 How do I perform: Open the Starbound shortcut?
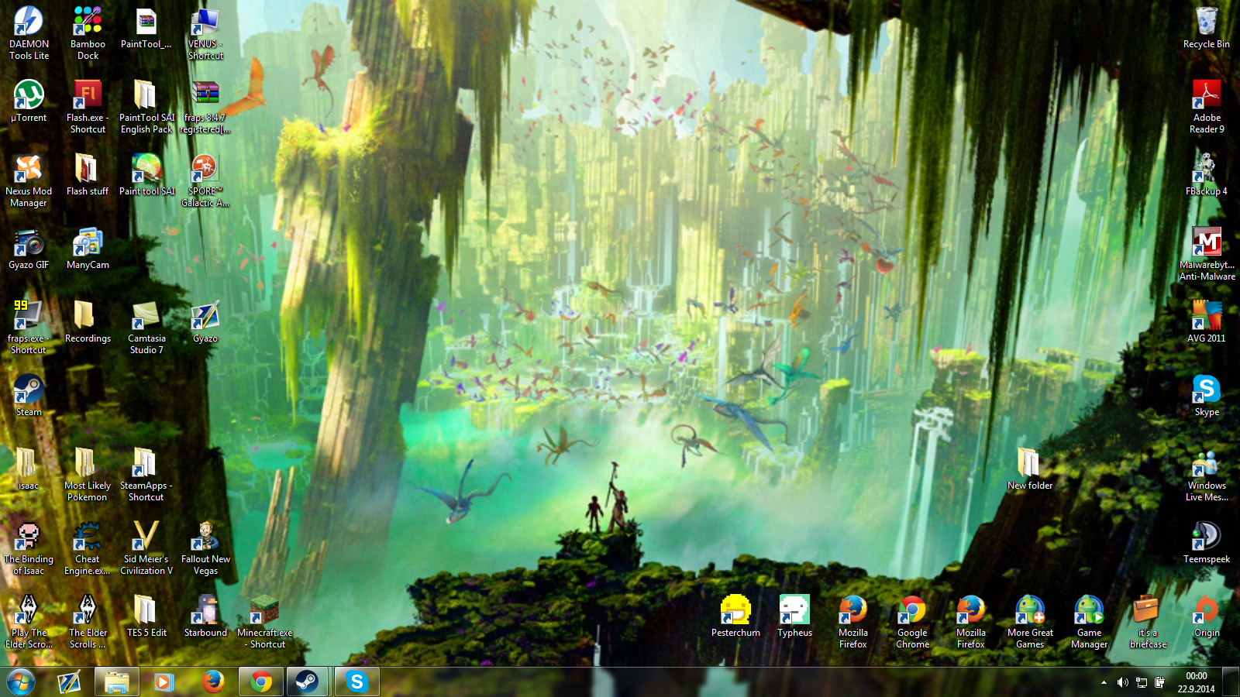[x=205, y=616]
